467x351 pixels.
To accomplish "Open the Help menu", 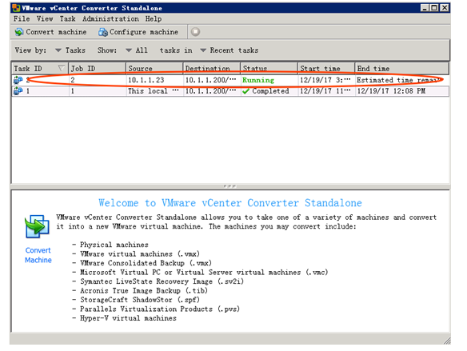I will 154,18.
